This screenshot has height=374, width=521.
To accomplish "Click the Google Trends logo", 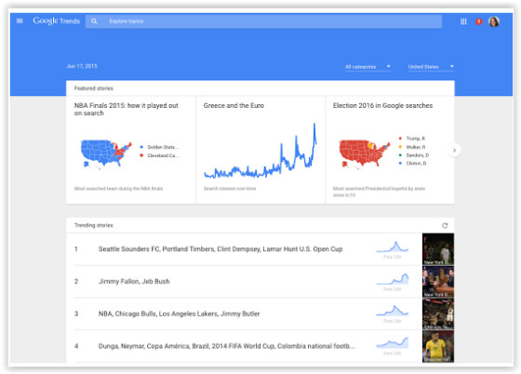I will [56, 20].
